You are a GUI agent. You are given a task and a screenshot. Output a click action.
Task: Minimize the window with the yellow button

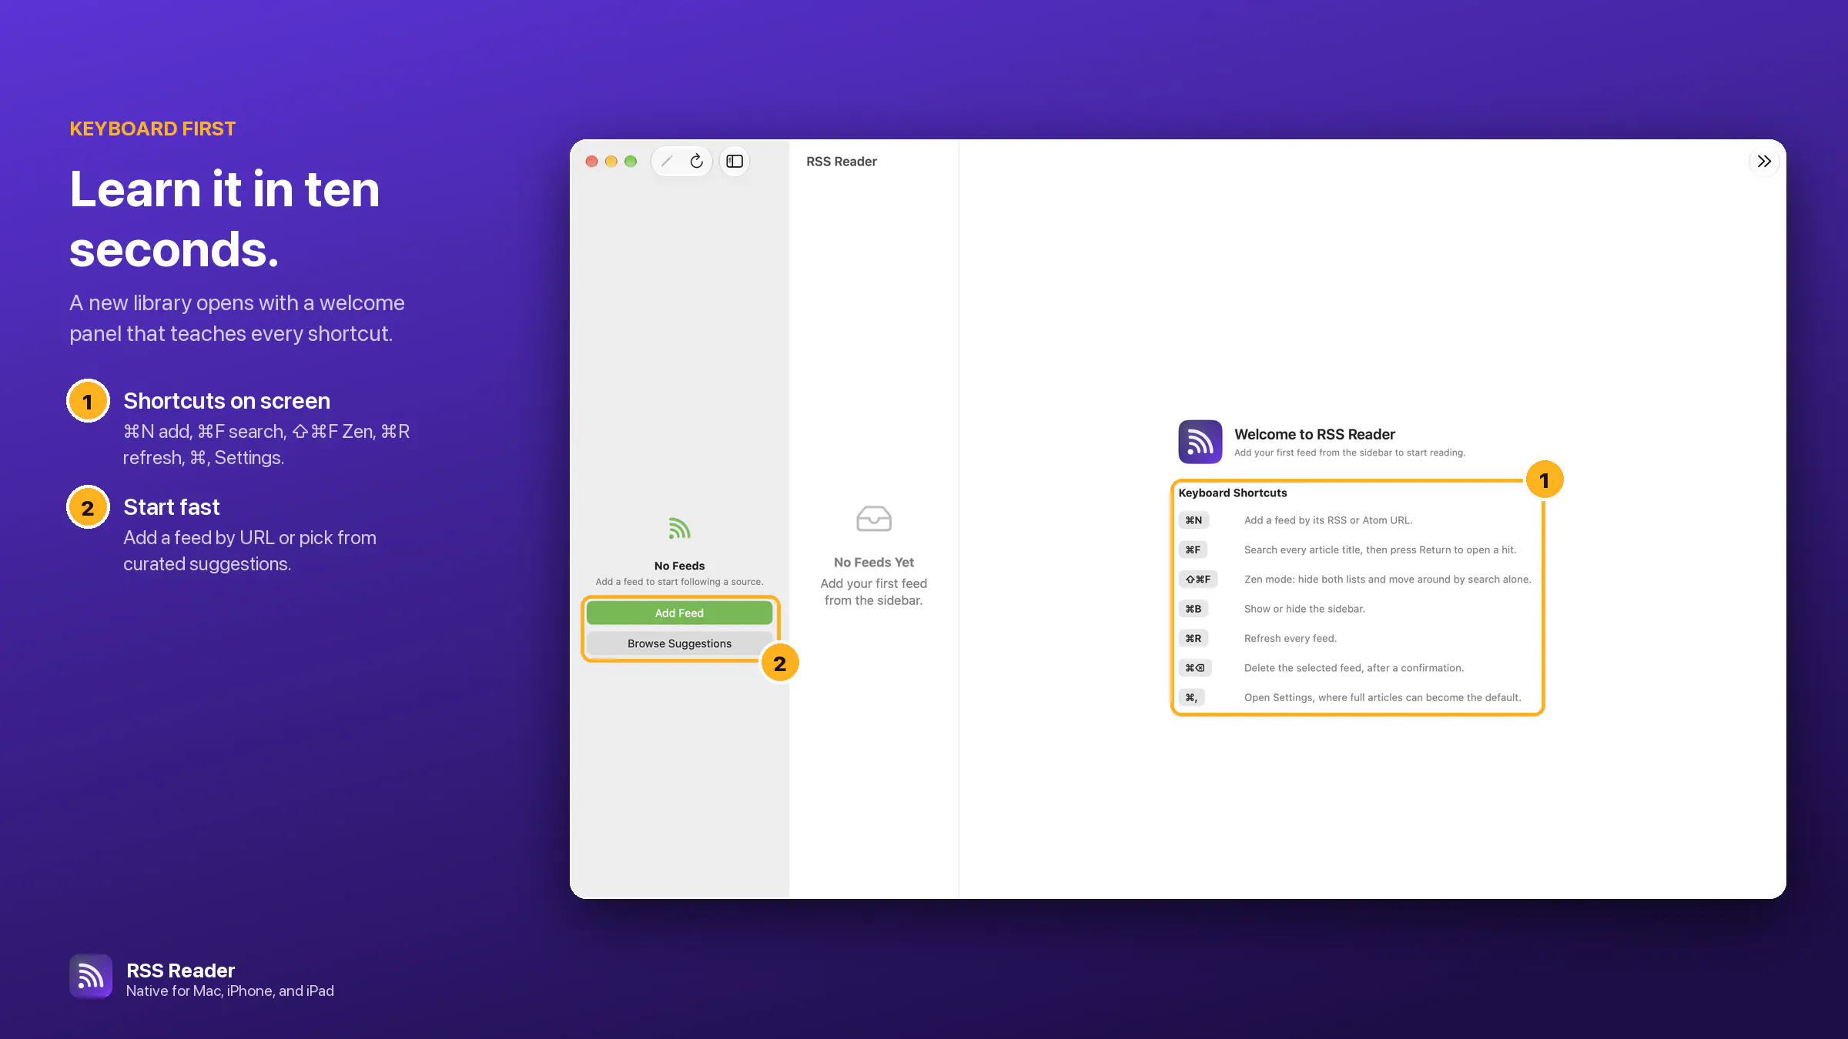tap(611, 161)
